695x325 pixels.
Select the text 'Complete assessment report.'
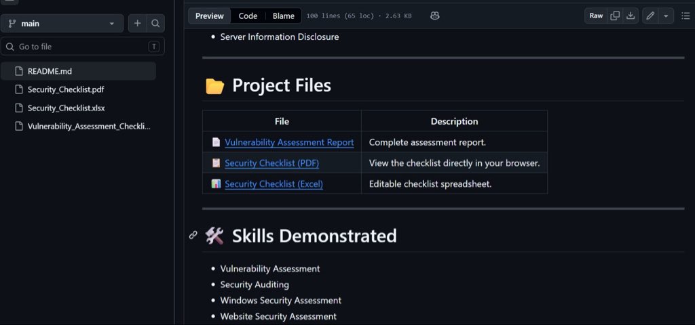428,142
